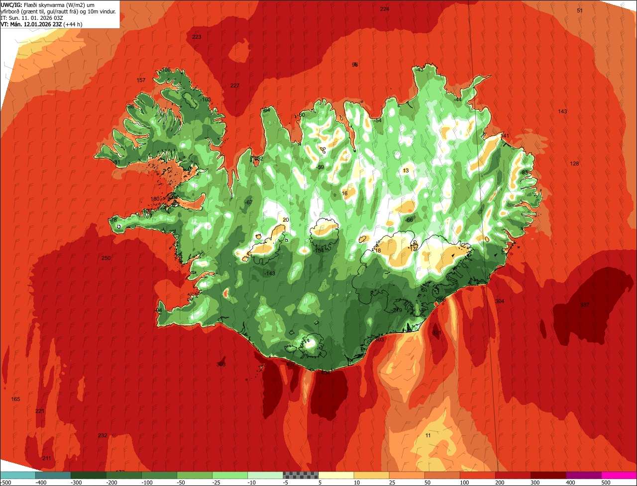The image size is (637, 486).
Task: Select the light green -25 to -10 legend swatch
Action: click(x=230, y=475)
